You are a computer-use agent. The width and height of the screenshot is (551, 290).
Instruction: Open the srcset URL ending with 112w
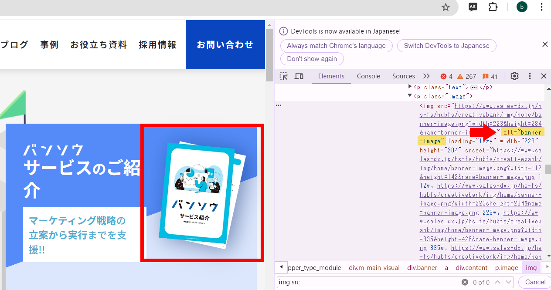[481, 164]
